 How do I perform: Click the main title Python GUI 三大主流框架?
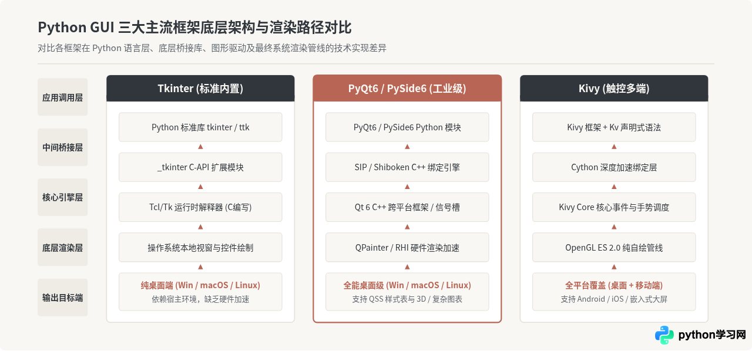point(194,27)
